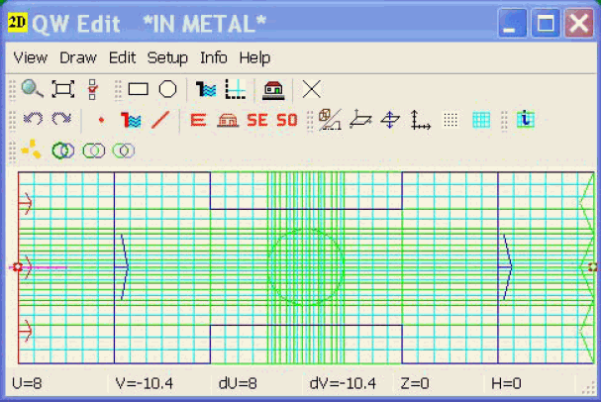Select the rectangle drawing tool

139,89
